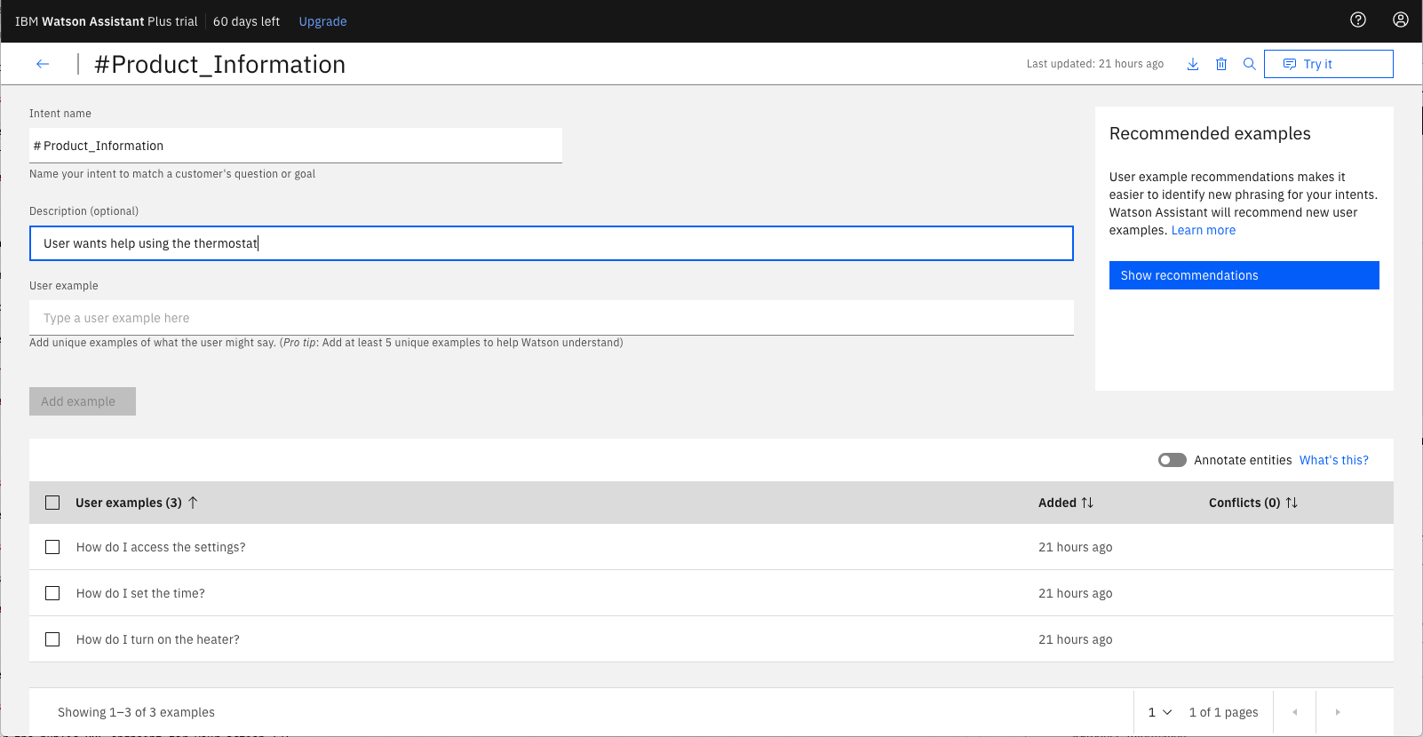Image resolution: width=1423 pixels, height=737 pixels.
Task: Sort user examples with the up arrow
Action: point(193,503)
